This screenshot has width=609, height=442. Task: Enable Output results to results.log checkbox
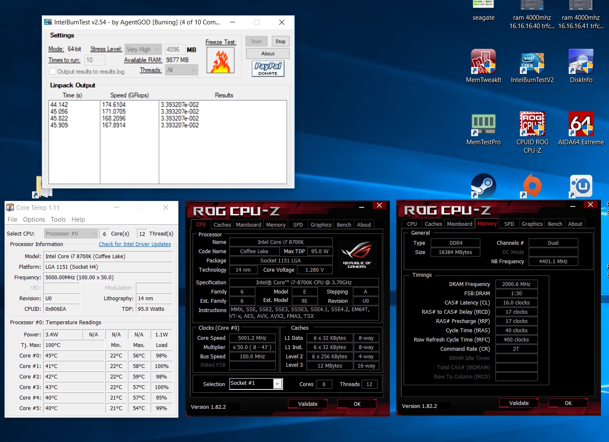pyautogui.click(x=53, y=71)
